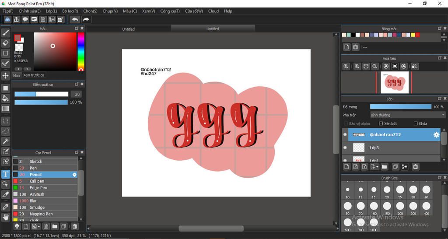
Task: Enable the Xén bớt clipping checkbox
Action: click(381, 123)
